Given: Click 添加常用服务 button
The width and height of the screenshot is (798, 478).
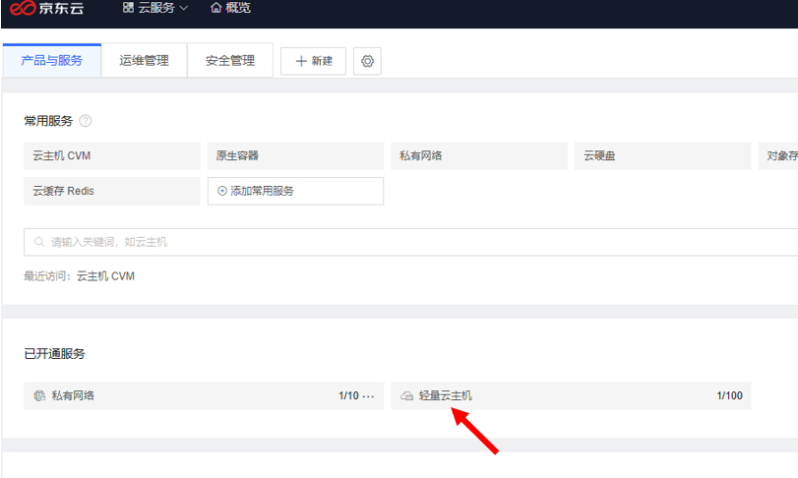Looking at the screenshot, I should (x=296, y=191).
